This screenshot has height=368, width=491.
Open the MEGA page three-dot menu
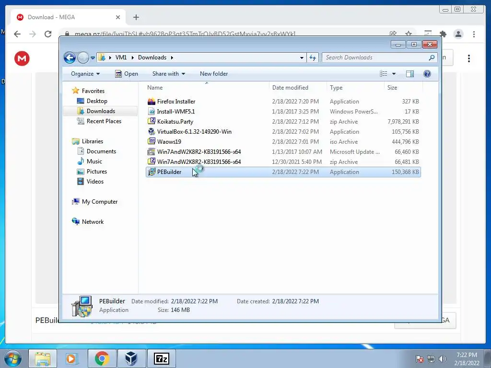click(x=469, y=58)
